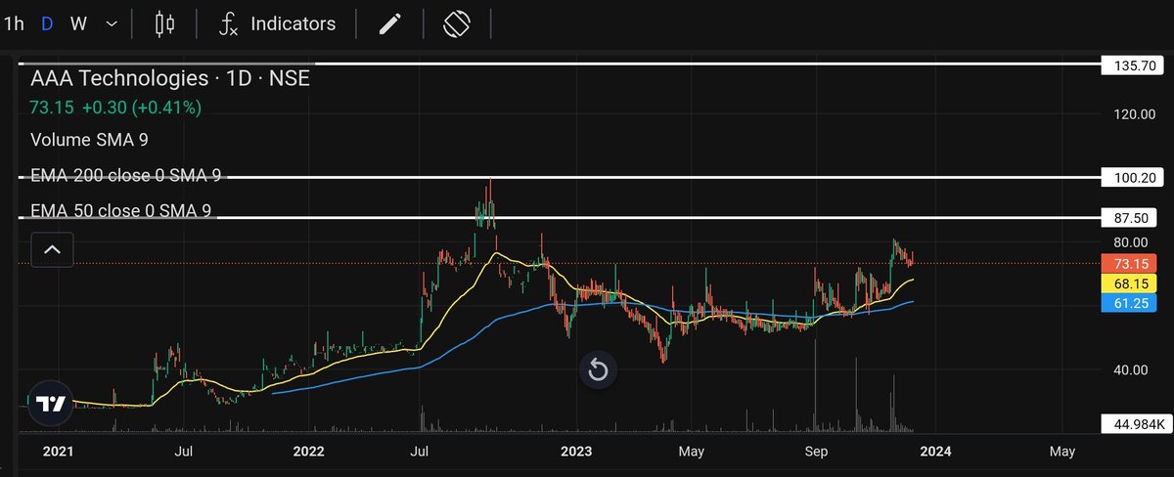Click the 2023 label on time axis
The image size is (1174, 477).
(x=575, y=452)
